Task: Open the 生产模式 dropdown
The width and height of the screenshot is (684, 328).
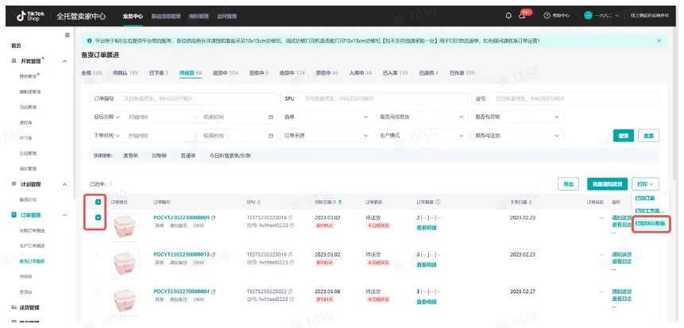Action: point(422,136)
